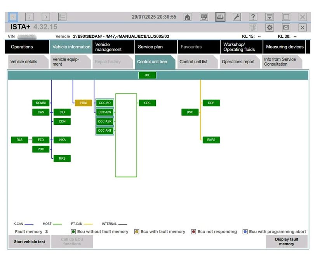Viewport: 315px width, 271px height.
Task: Open the Service plan menu
Action: click(156, 47)
